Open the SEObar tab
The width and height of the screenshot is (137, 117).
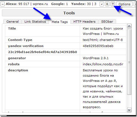click(x=107, y=22)
